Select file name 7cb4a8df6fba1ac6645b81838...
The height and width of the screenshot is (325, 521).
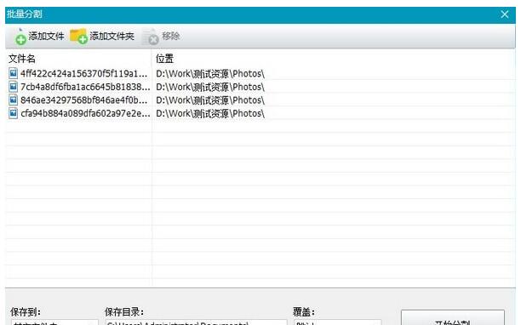[85, 87]
